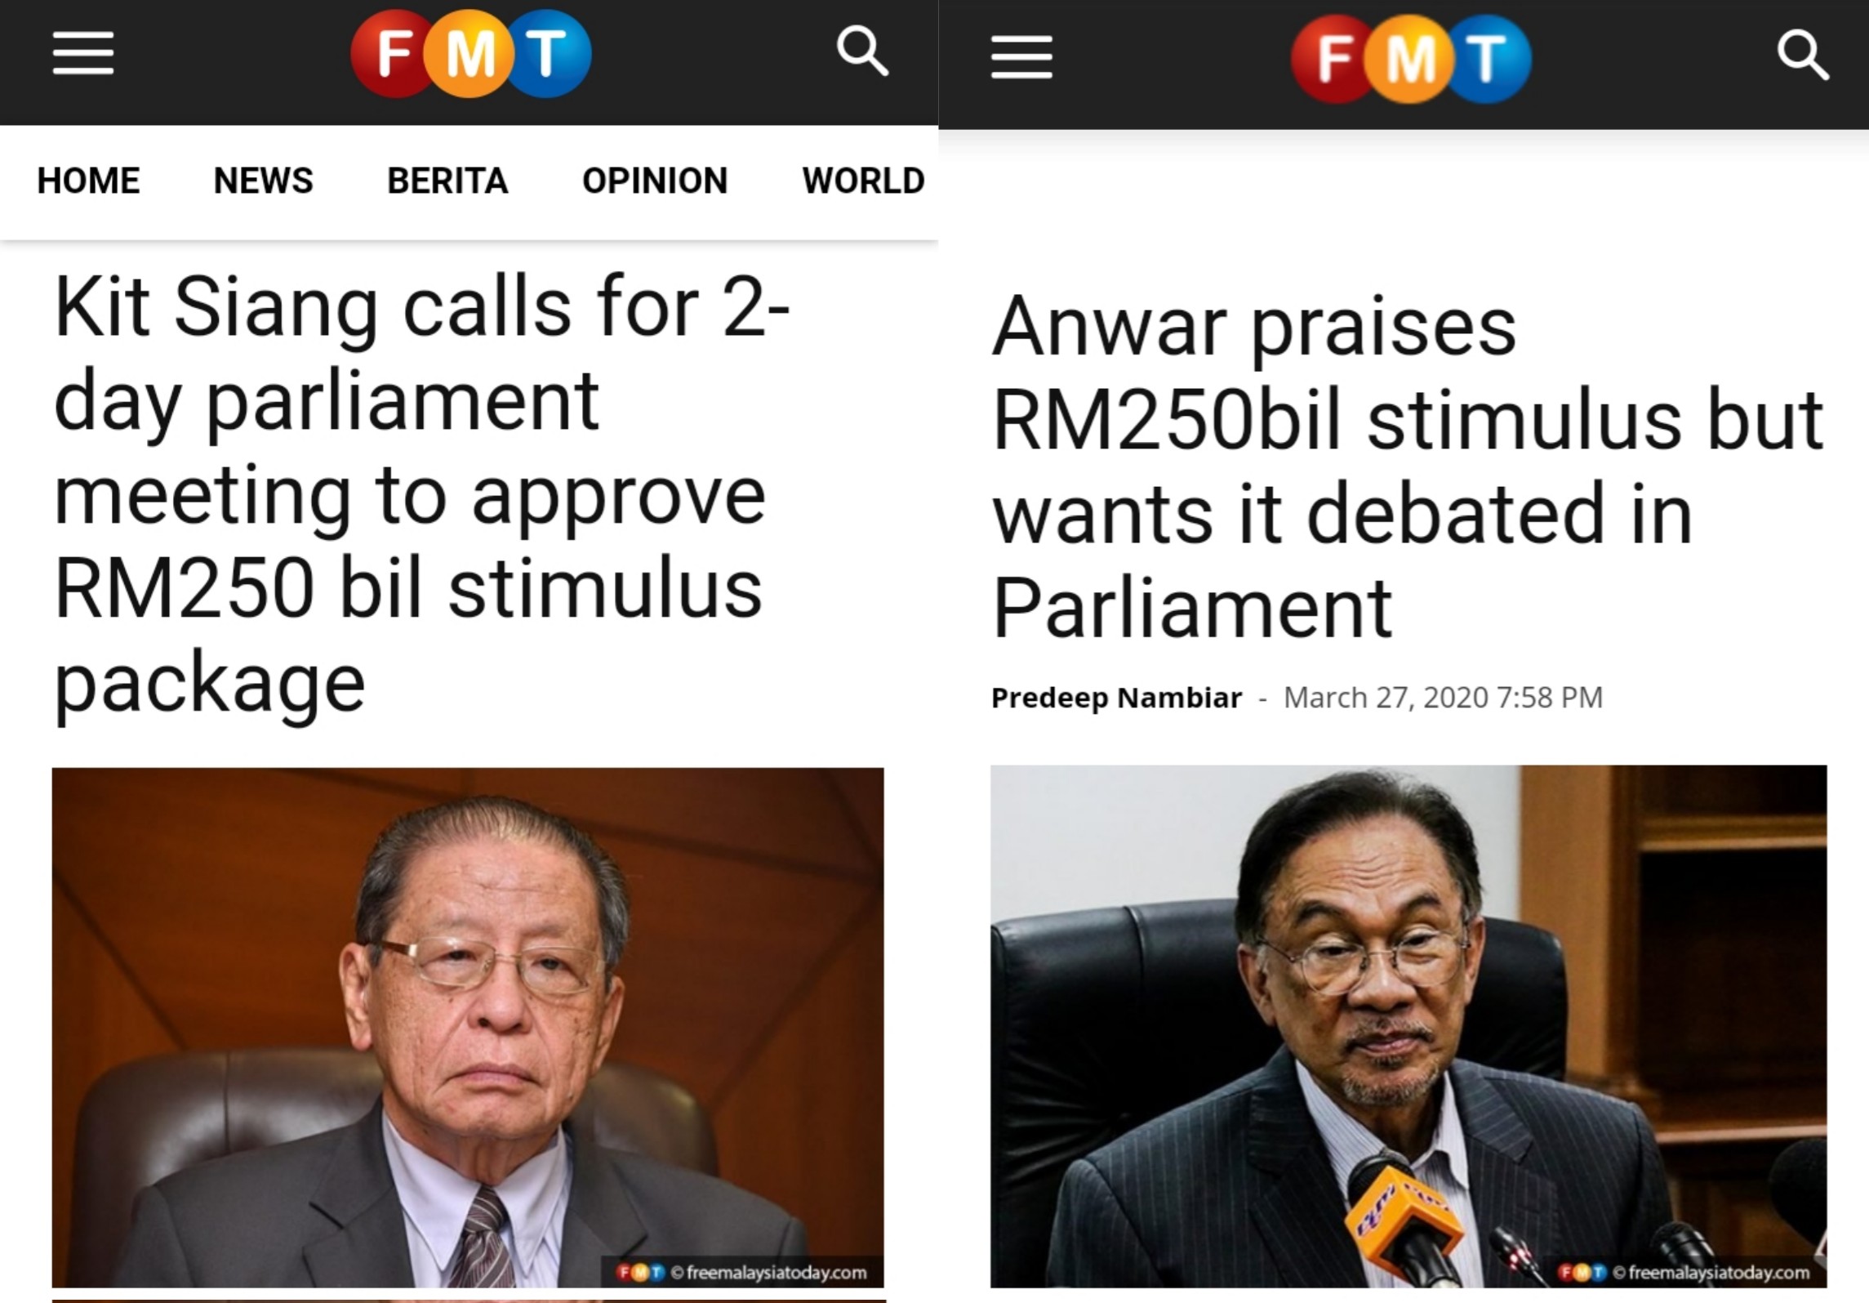Open the photo under the Kit Siang headline
The height and width of the screenshot is (1303, 1869).
point(468,1027)
